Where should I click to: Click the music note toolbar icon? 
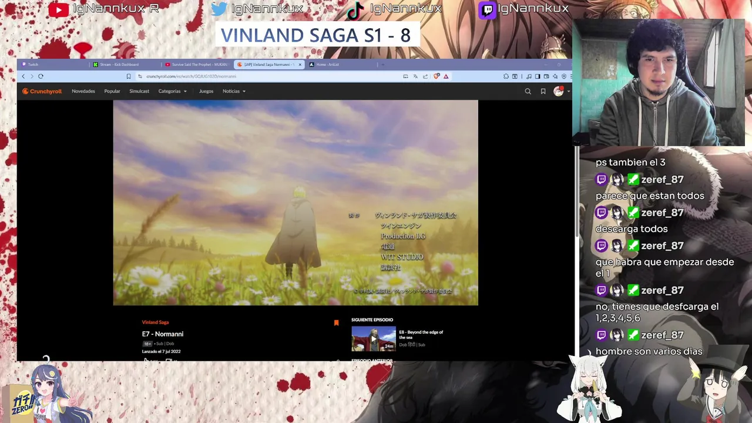pyautogui.click(x=529, y=76)
